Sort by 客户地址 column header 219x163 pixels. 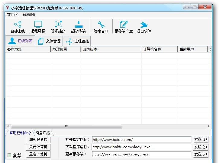(28, 49)
